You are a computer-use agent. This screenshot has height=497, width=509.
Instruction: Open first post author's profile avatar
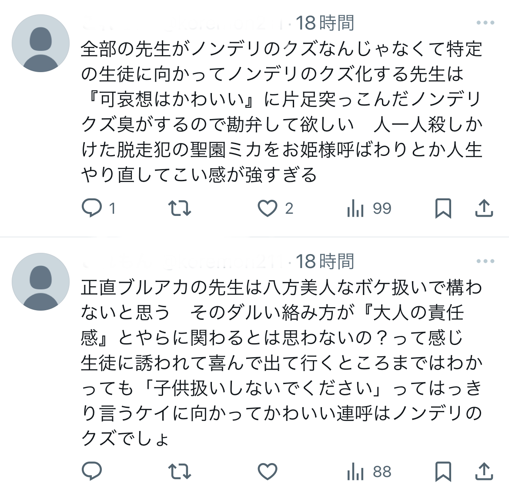[x=40, y=43]
